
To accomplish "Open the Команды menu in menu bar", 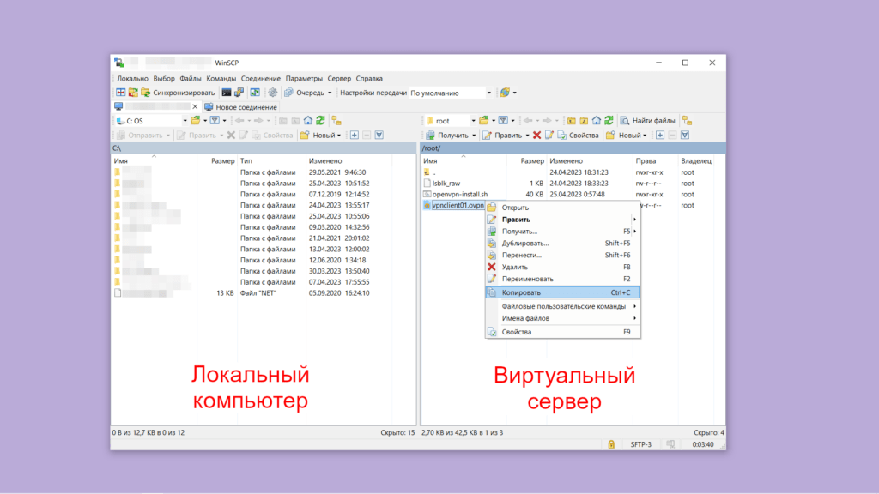I will coord(221,78).
